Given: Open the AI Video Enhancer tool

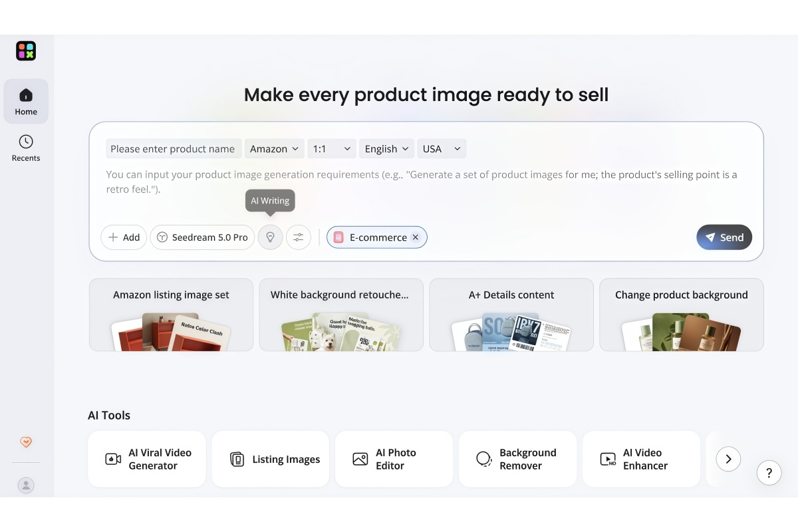Looking at the screenshot, I should tap(642, 459).
